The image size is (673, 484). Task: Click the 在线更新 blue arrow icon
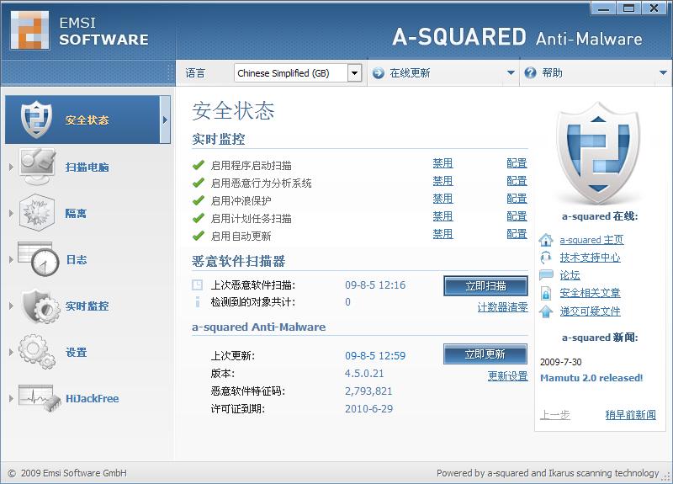click(378, 73)
